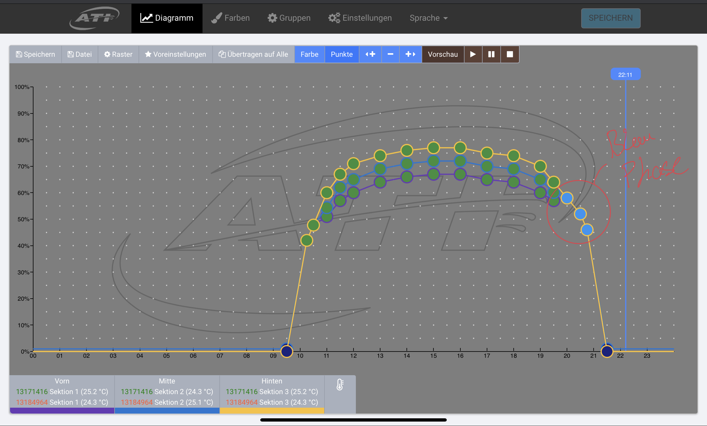Open the Voreinstellungen presets menu

tap(175, 54)
